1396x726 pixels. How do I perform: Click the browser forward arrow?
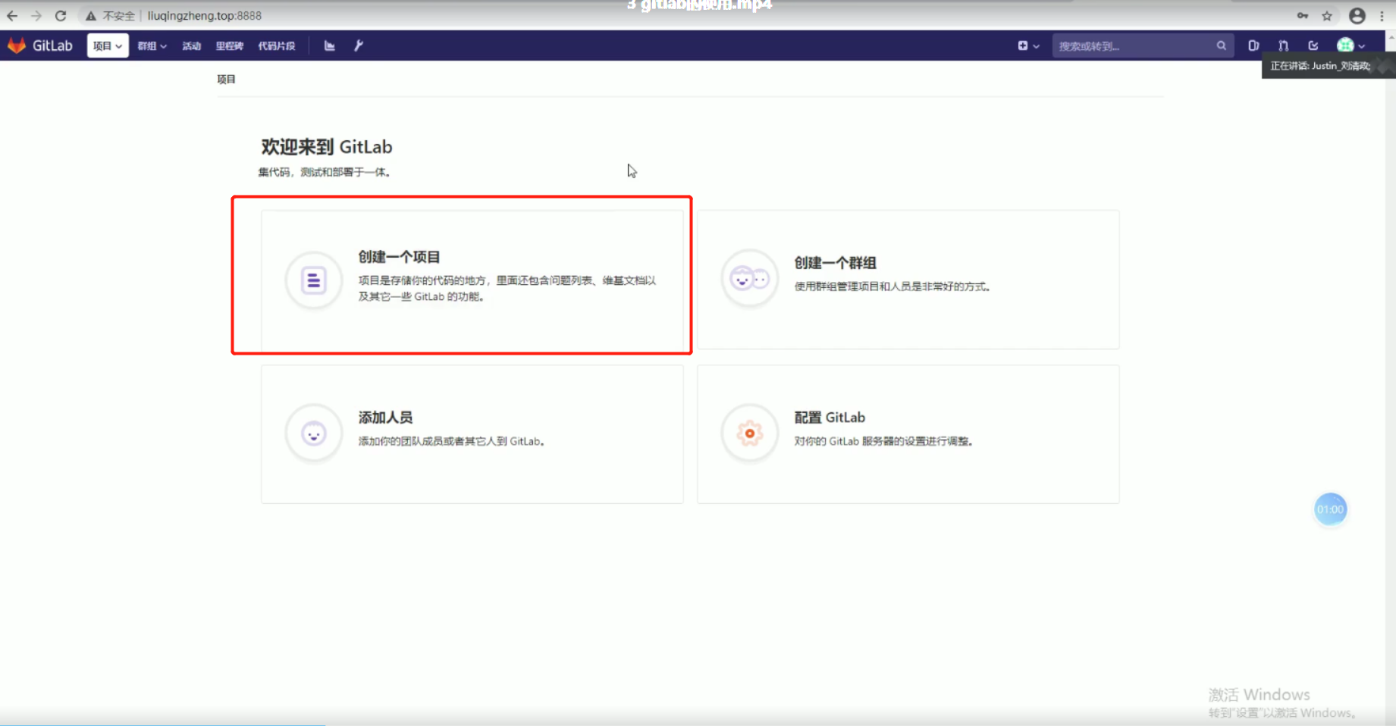(x=36, y=15)
